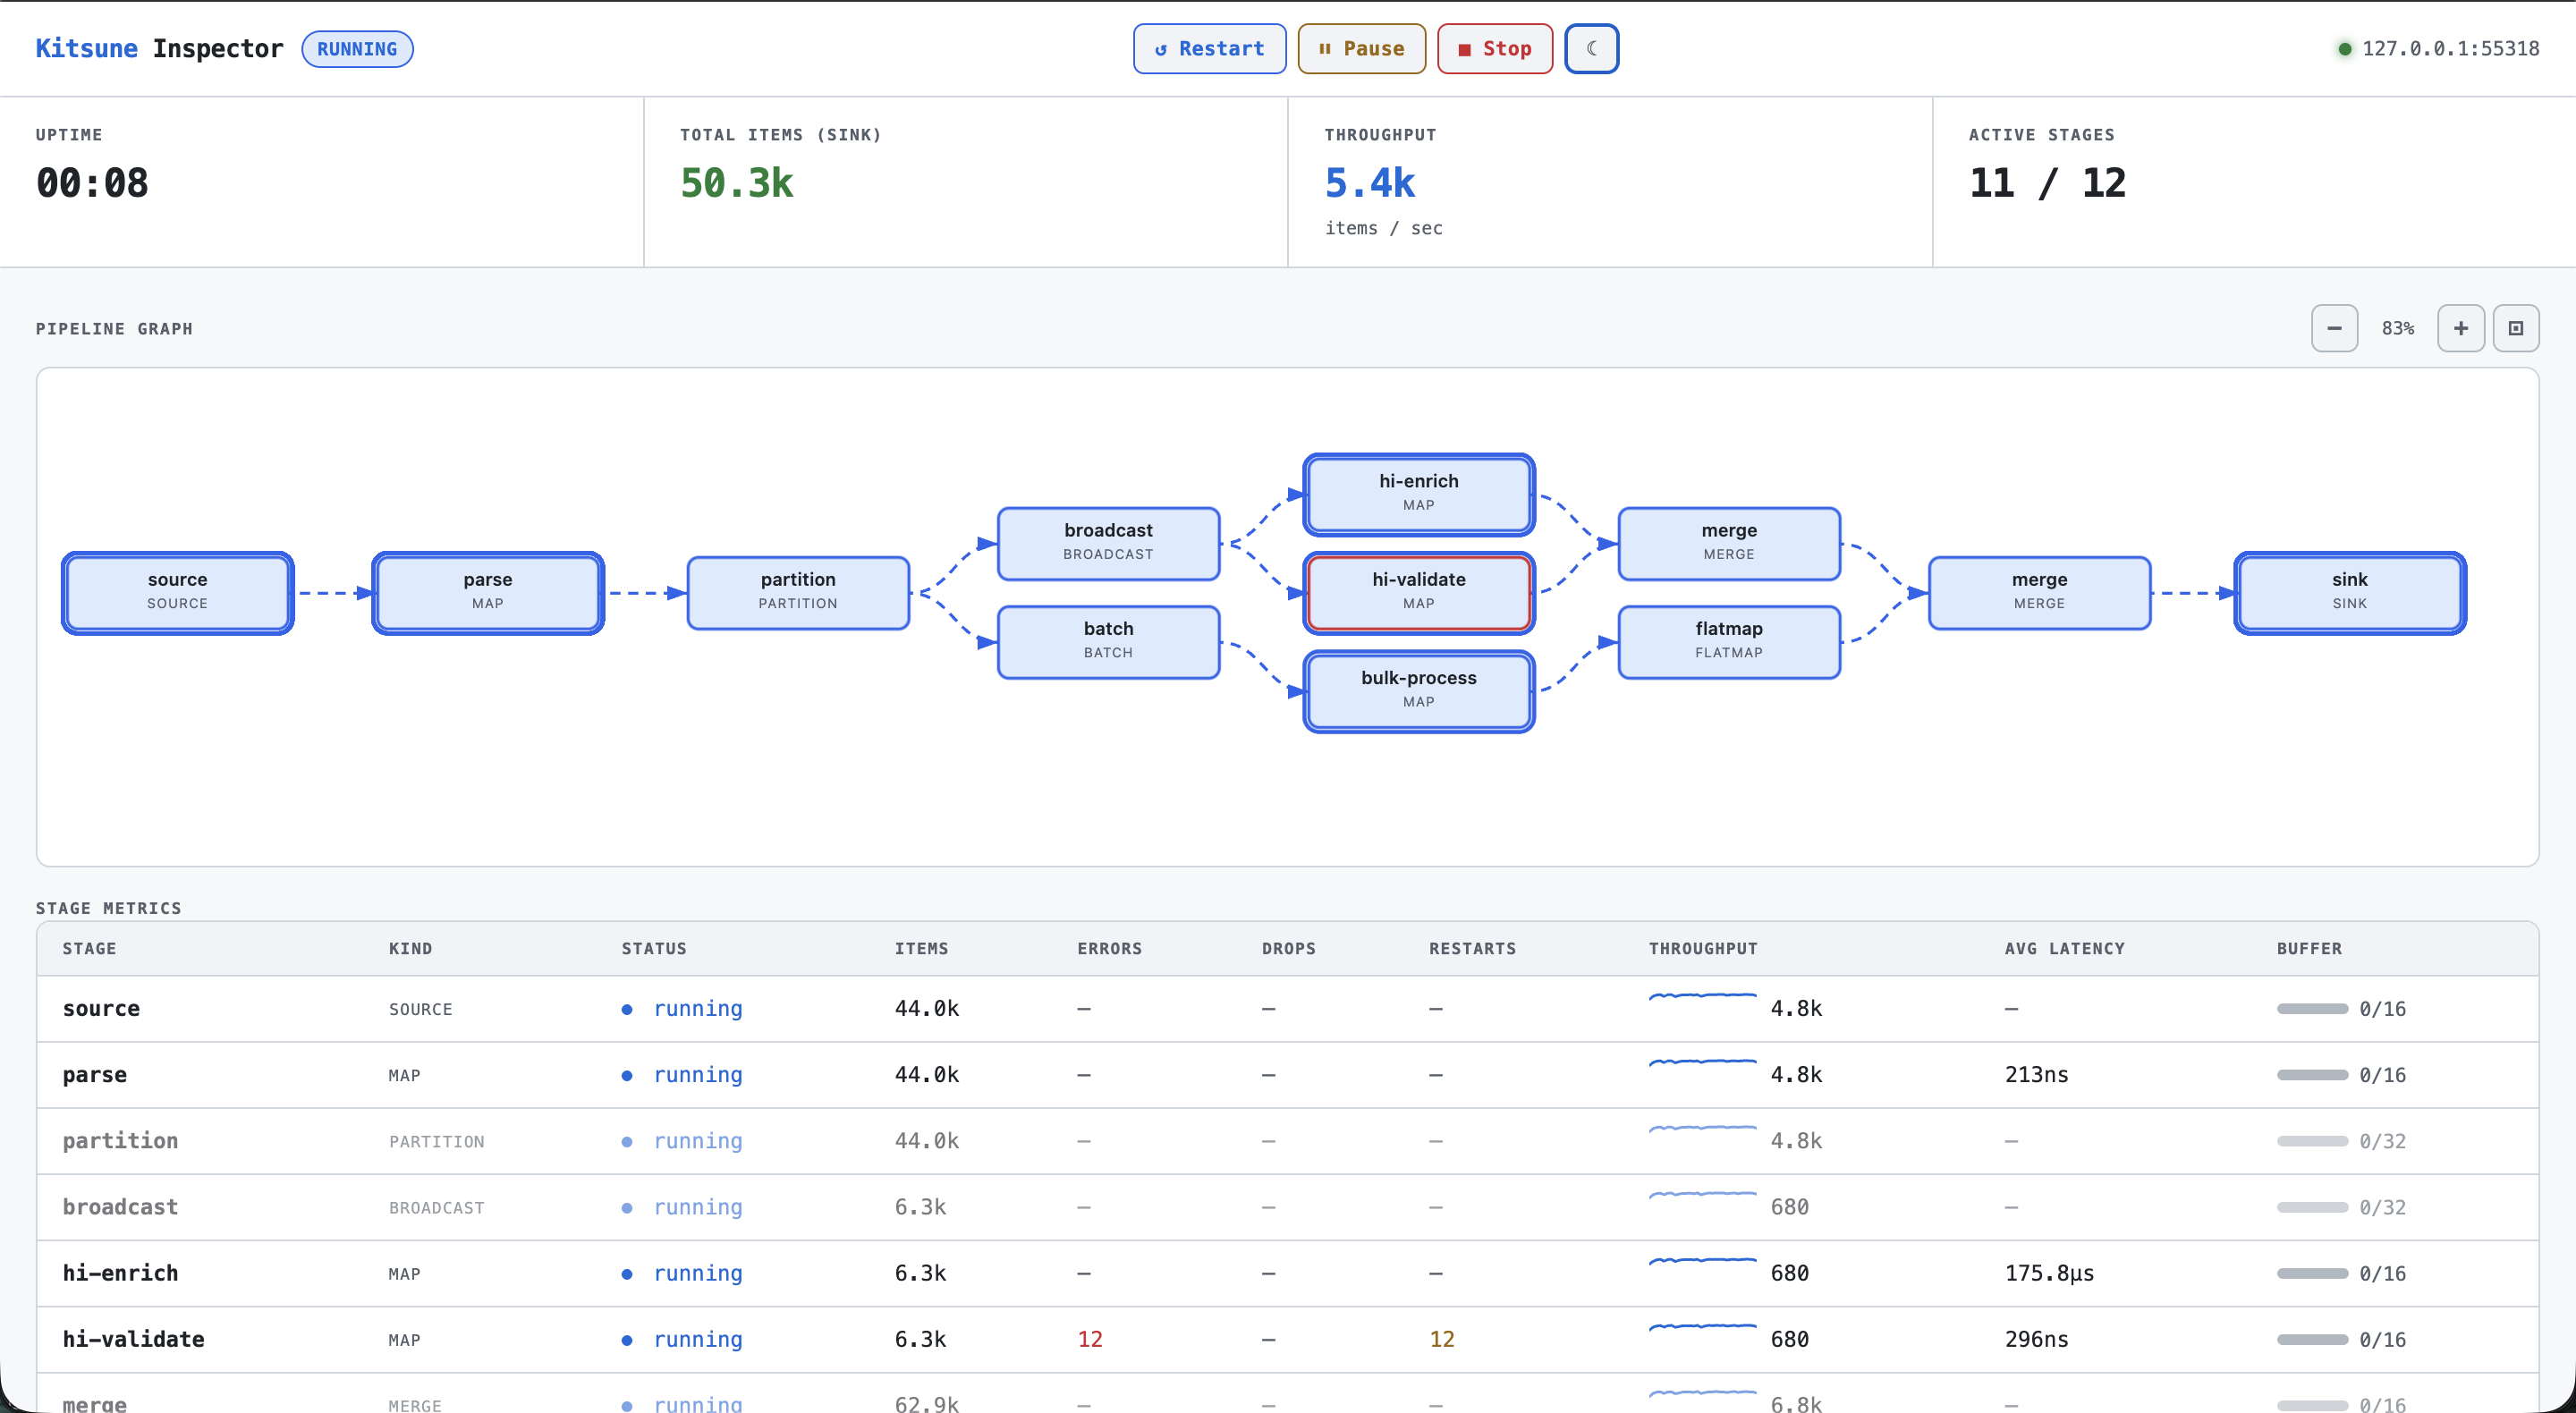2576x1413 pixels.
Task: Click the zoom out icon on pipeline graph
Action: click(2334, 328)
